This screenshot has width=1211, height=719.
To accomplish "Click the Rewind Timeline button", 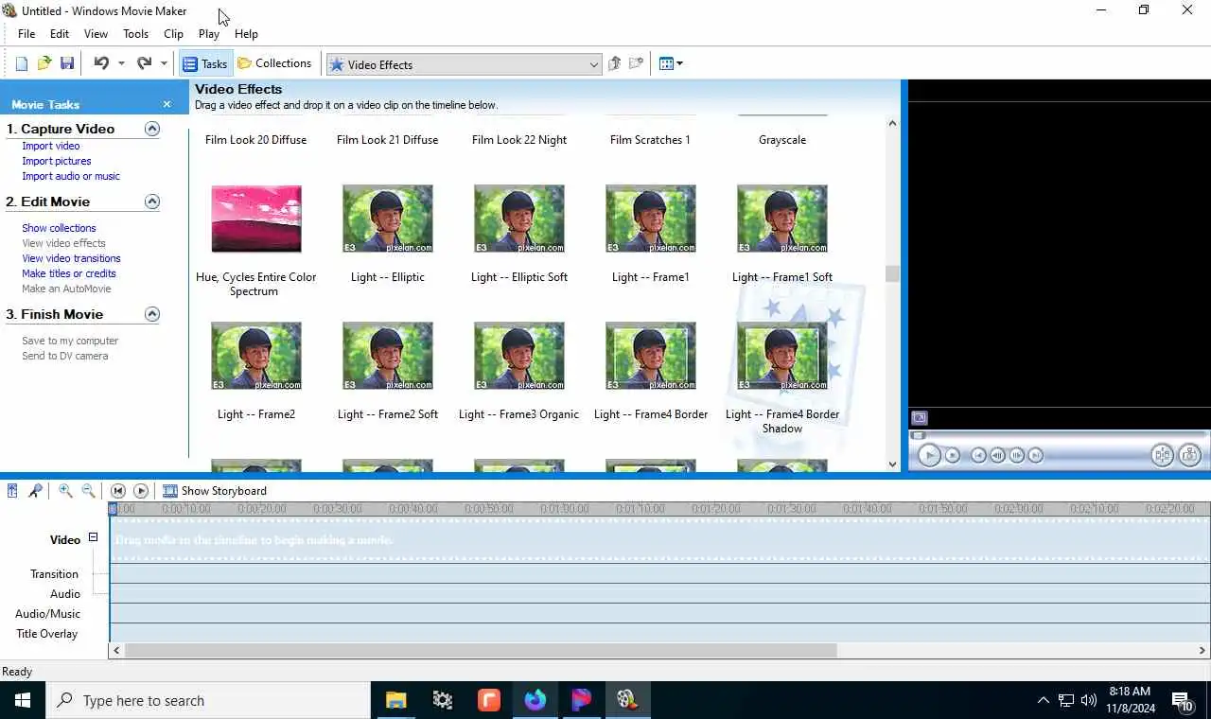I will [118, 491].
